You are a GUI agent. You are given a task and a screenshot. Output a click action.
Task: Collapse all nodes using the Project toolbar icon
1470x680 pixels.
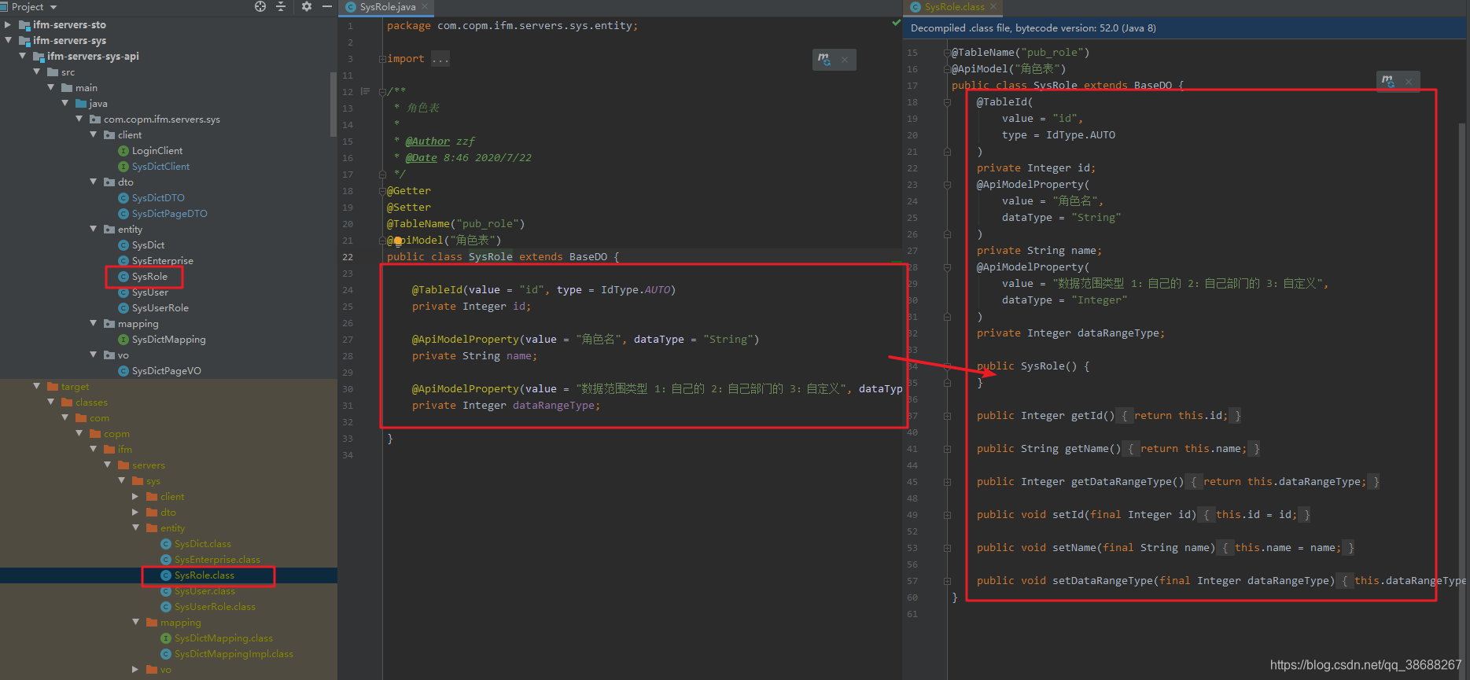coord(281,7)
